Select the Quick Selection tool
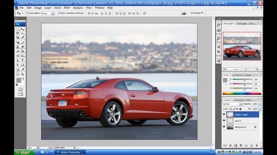277x155 pixels. click(23, 34)
